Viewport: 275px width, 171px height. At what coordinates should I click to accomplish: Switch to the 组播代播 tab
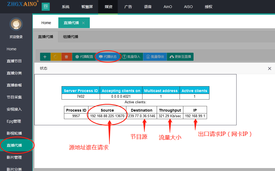70,37
